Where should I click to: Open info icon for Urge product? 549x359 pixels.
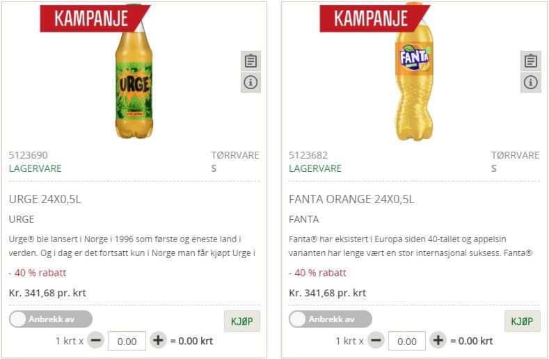[250, 83]
